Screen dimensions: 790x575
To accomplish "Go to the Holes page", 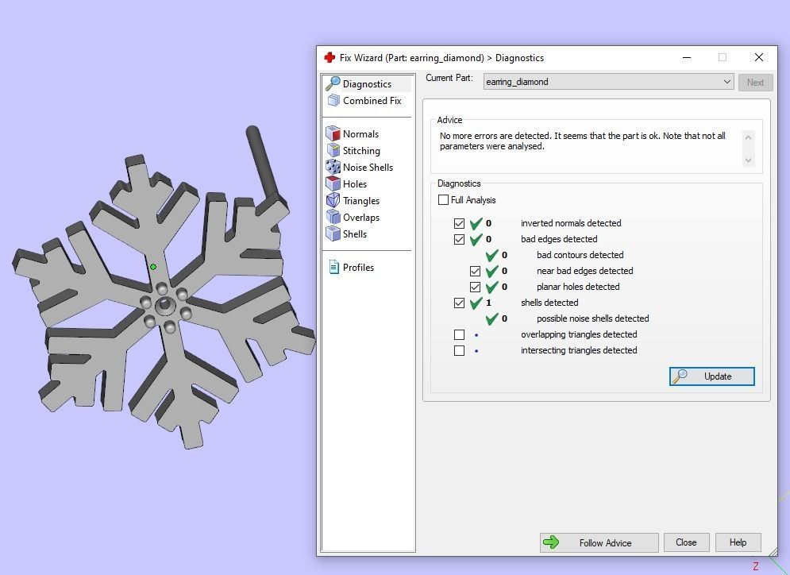I will (355, 183).
